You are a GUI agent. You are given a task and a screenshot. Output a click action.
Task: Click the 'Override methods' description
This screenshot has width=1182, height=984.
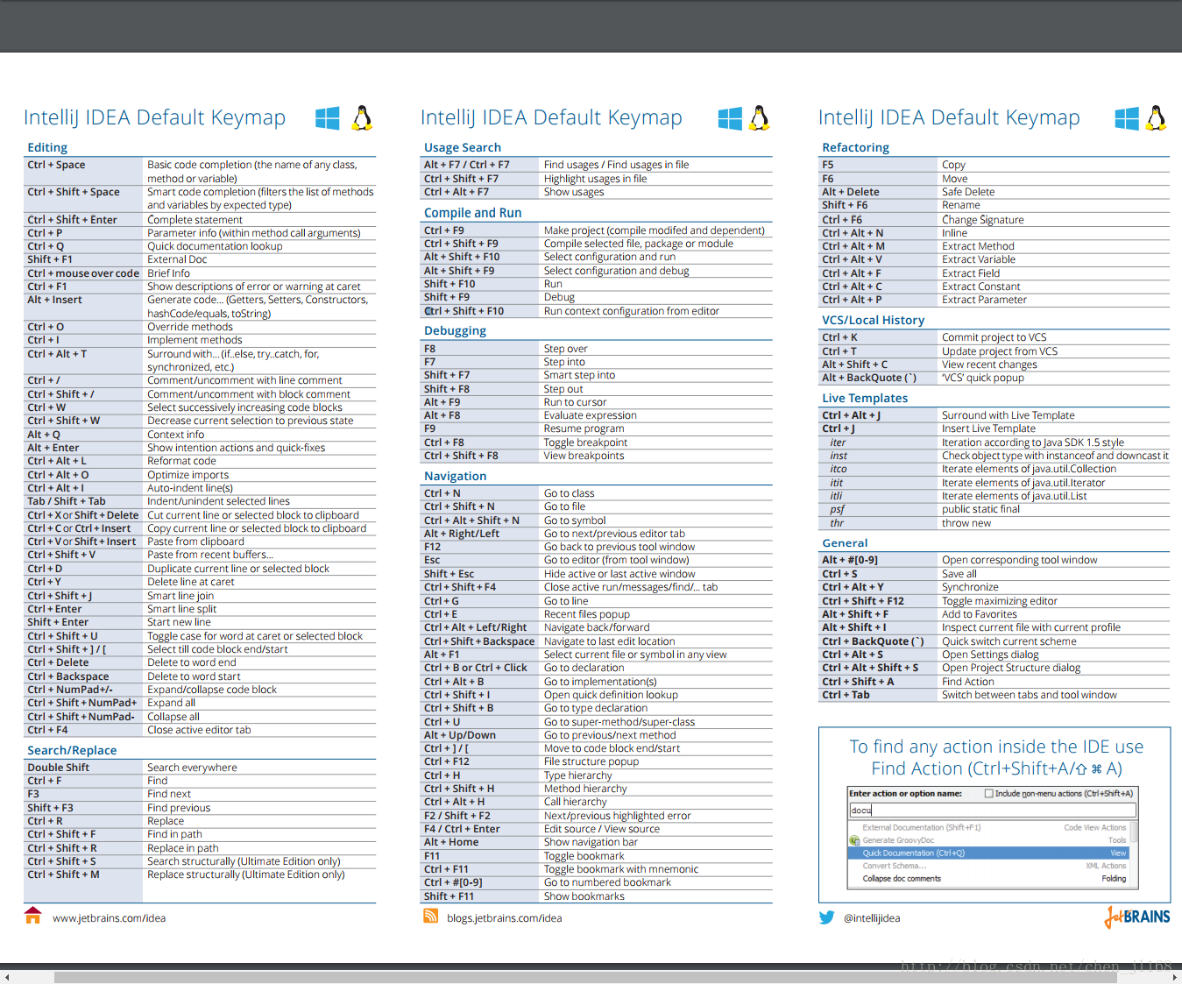point(190,327)
